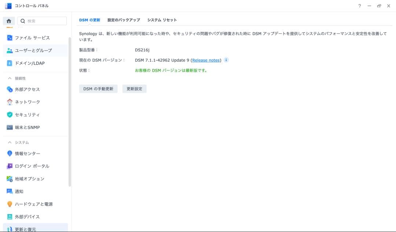Click the 検索 search input field

[x=42, y=21]
